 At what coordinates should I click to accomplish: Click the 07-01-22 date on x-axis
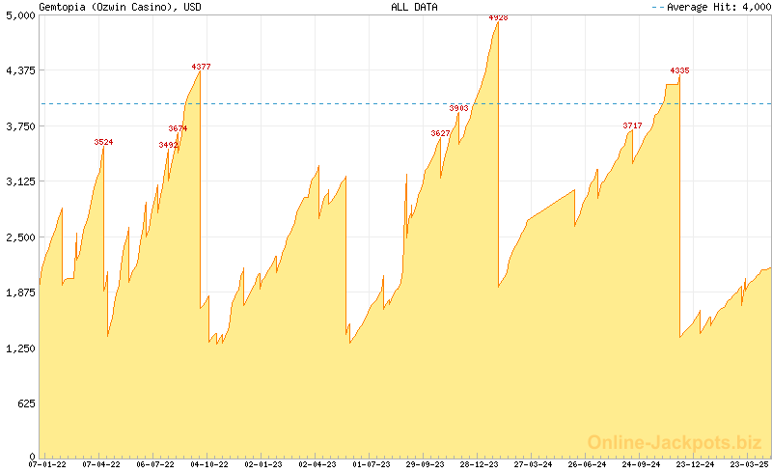point(47,464)
